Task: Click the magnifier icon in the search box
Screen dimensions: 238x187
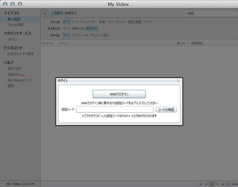Action: 185,13
